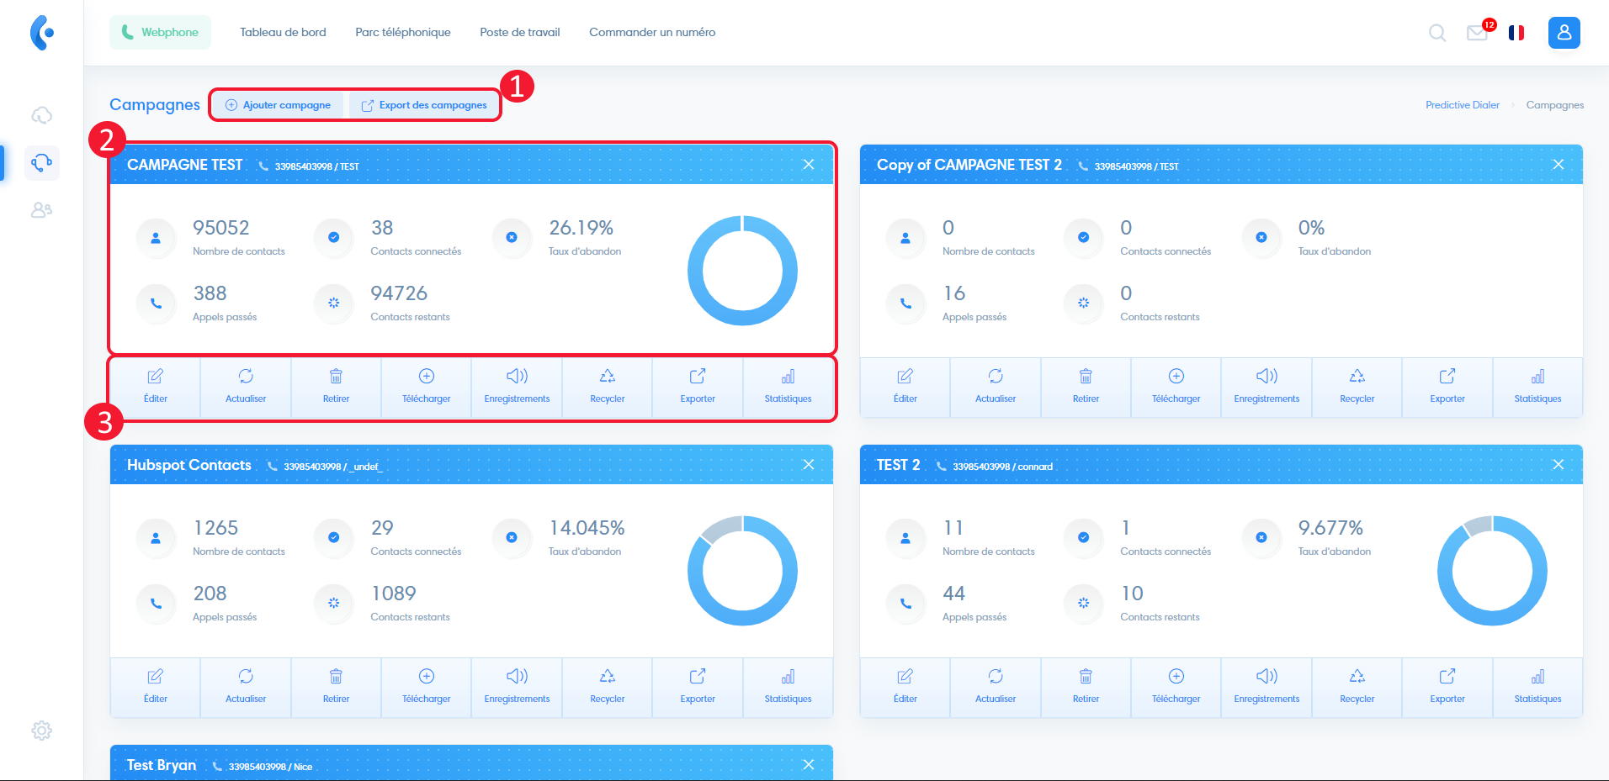The width and height of the screenshot is (1609, 781).
Task: Click Actualiser on CAMPAGNE TEST card
Action: (x=246, y=387)
